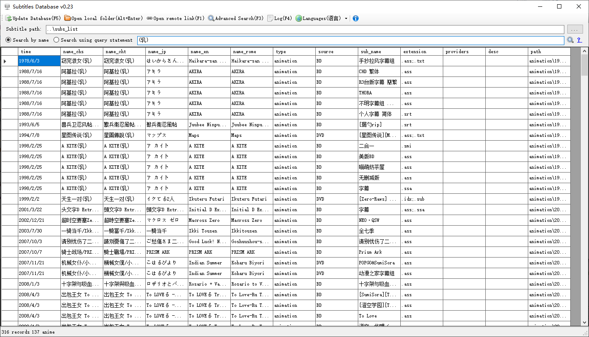The width and height of the screenshot is (589, 337).
Task: Click the scrollbar down arrow
Action: tap(584, 323)
